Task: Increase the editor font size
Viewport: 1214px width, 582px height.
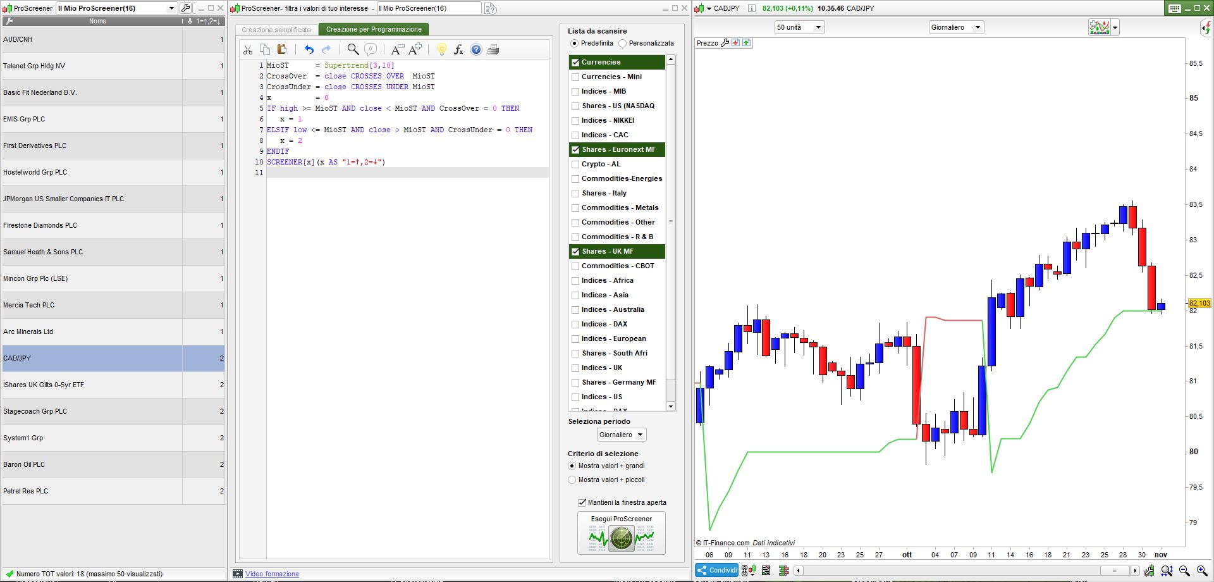Action: click(415, 49)
